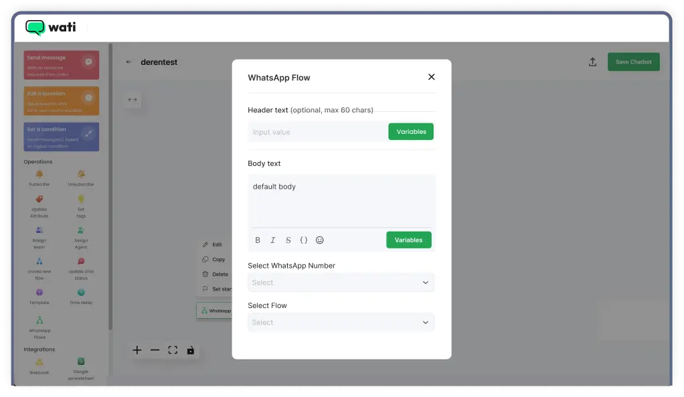The height and width of the screenshot is (397, 684).
Task: Open the node resize expander on canvas
Action: click(x=133, y=99)
